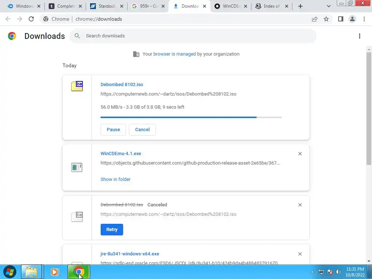Open the Debombed 8102.iso file name link
372x279 pixels.
[122, 84]
